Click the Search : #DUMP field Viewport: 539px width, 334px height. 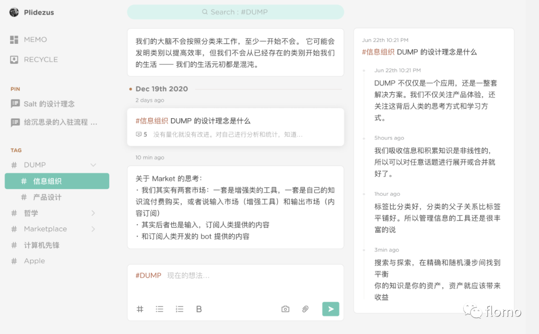click(236, 12)
